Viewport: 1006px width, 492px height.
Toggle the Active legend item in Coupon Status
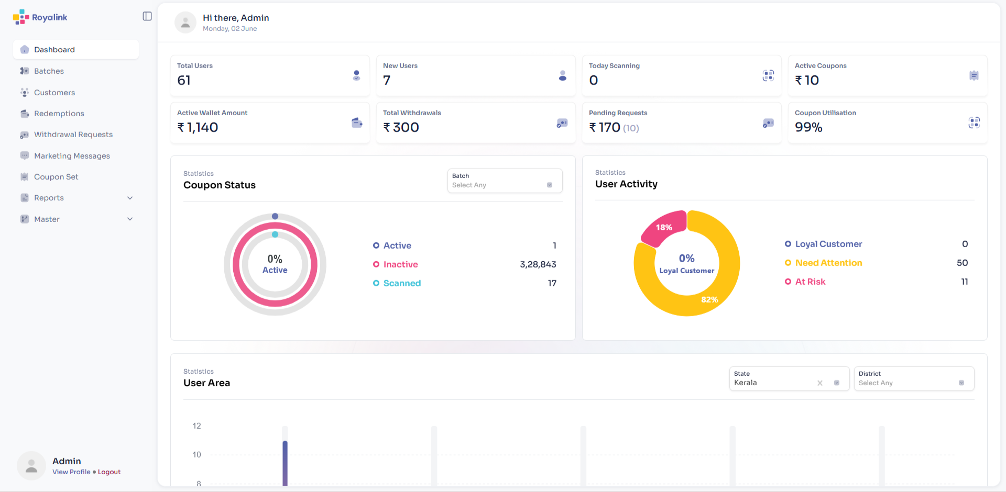[392, 245]
